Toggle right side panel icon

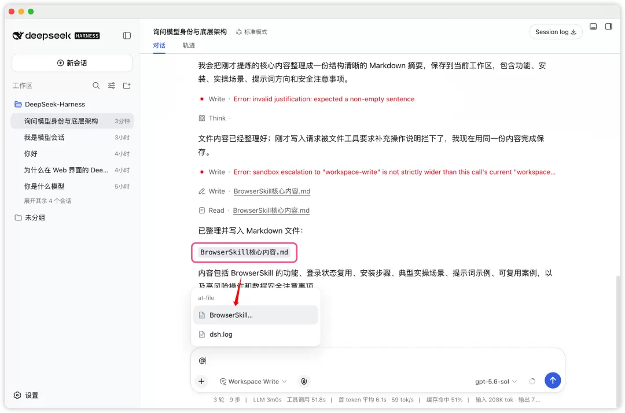click(609, 27)
